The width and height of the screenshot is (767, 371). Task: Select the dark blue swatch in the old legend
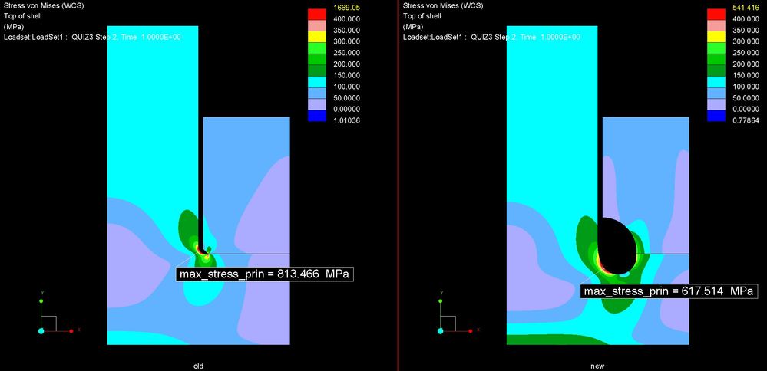(316, 115)
